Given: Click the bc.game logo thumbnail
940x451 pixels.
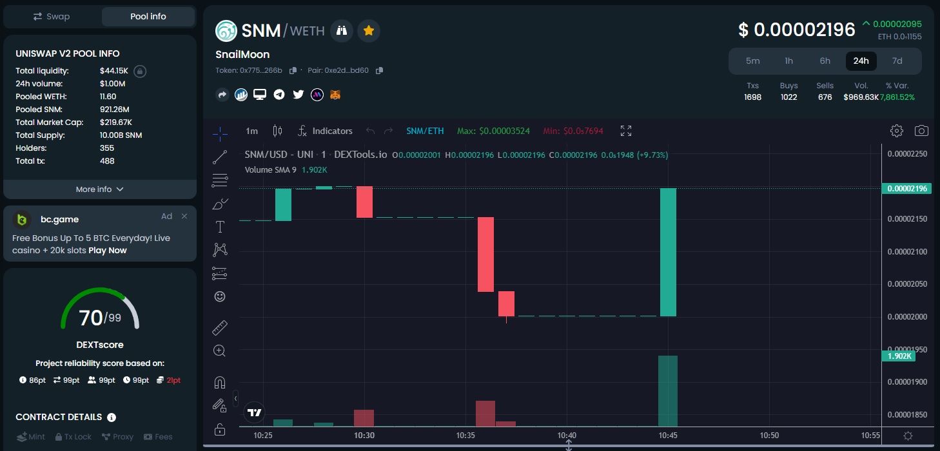Looking at the screenshot, I should [x=23, y=220].
